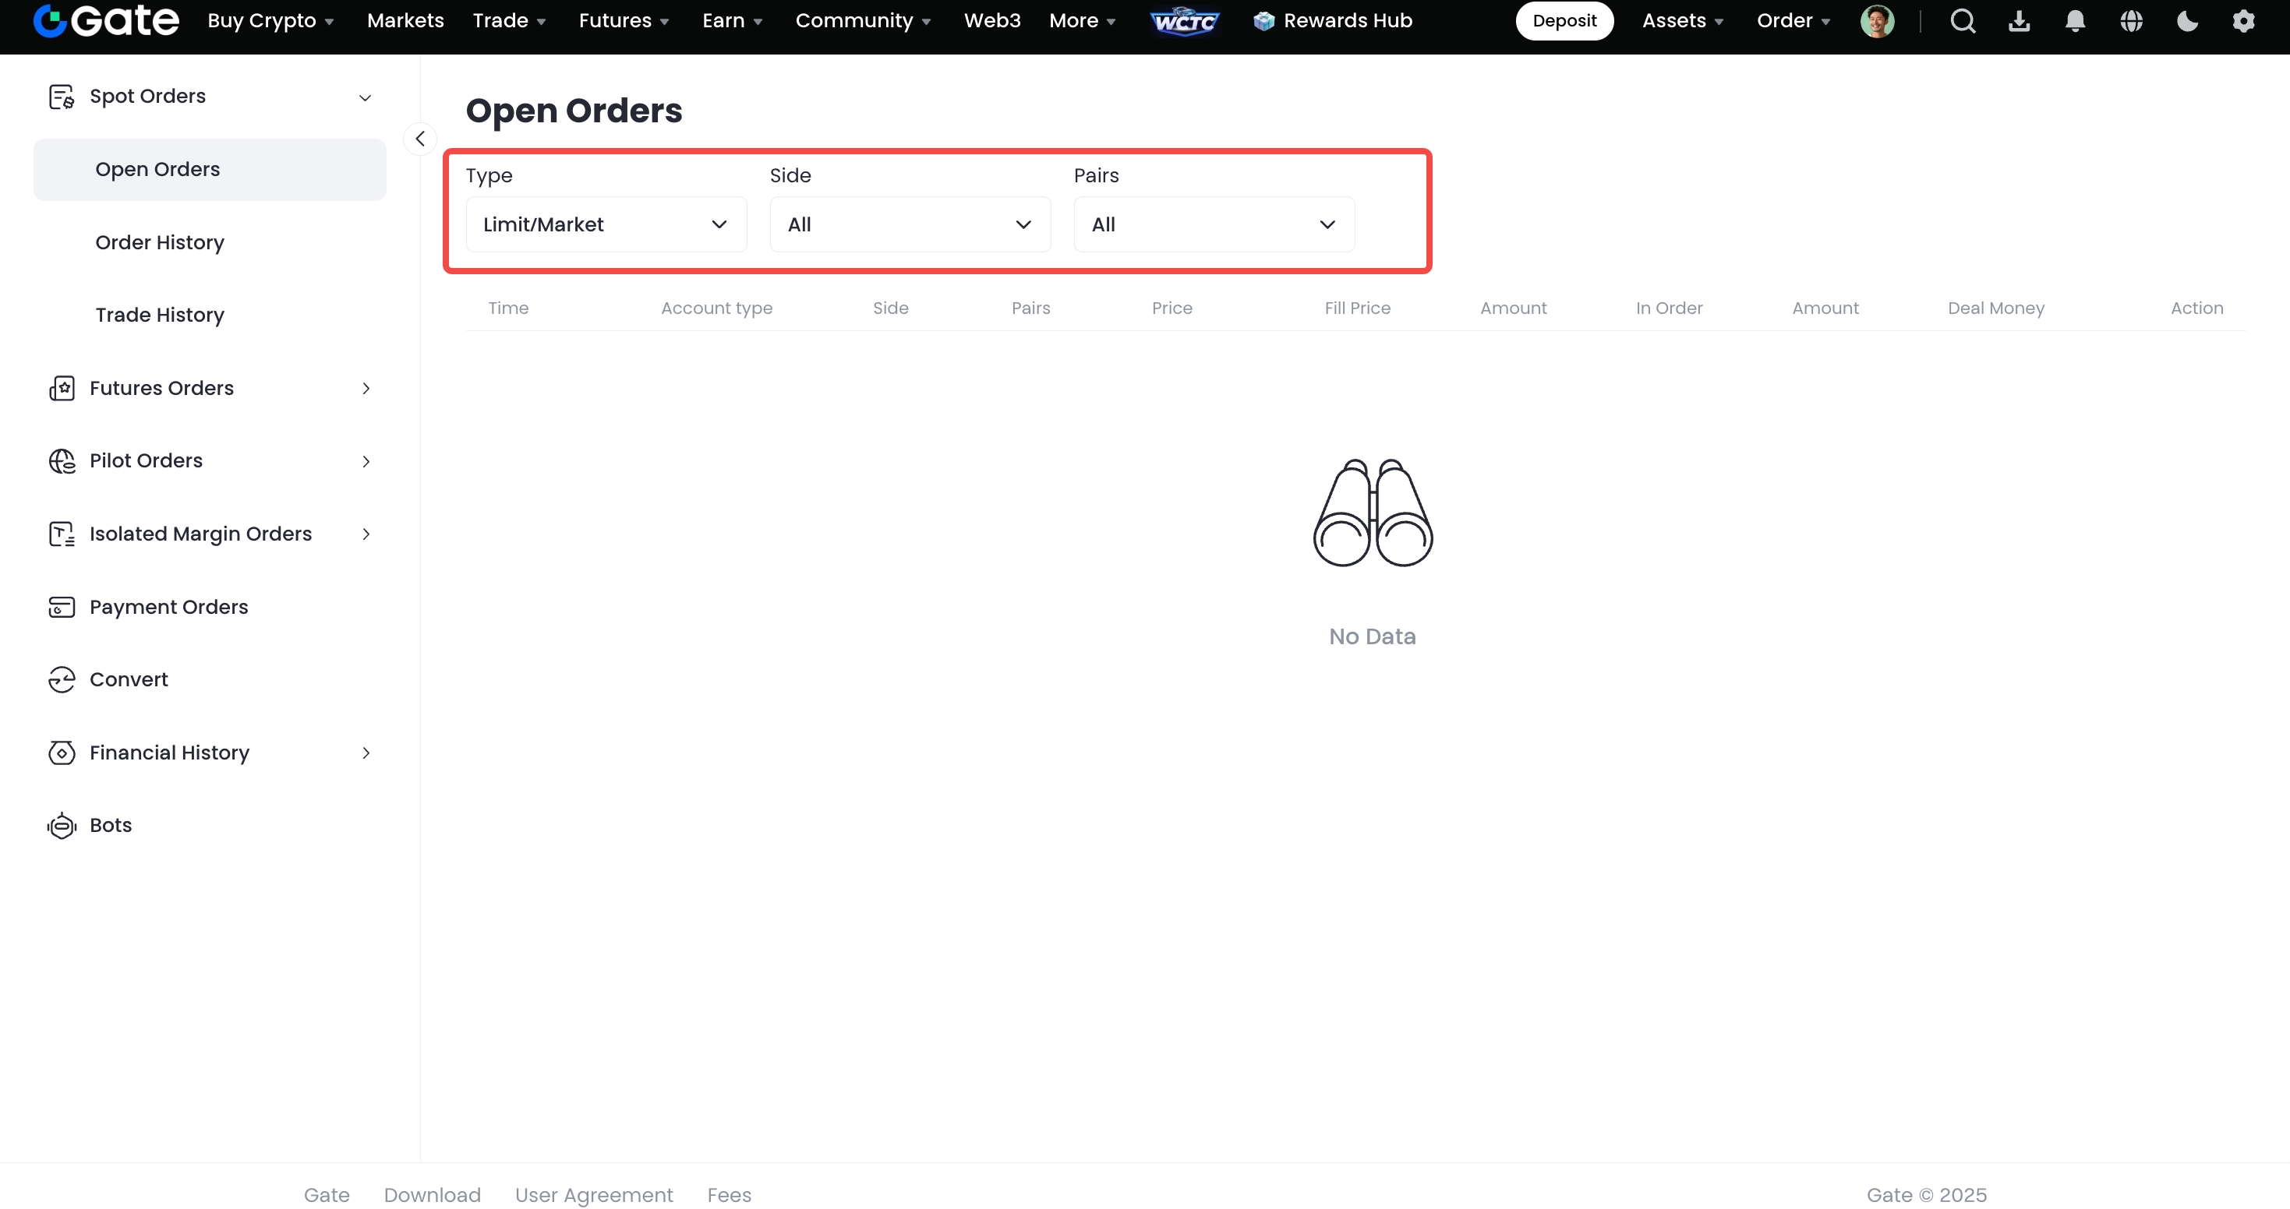
Task: Open the User Agreement footer link
Action: [594, 1195]
